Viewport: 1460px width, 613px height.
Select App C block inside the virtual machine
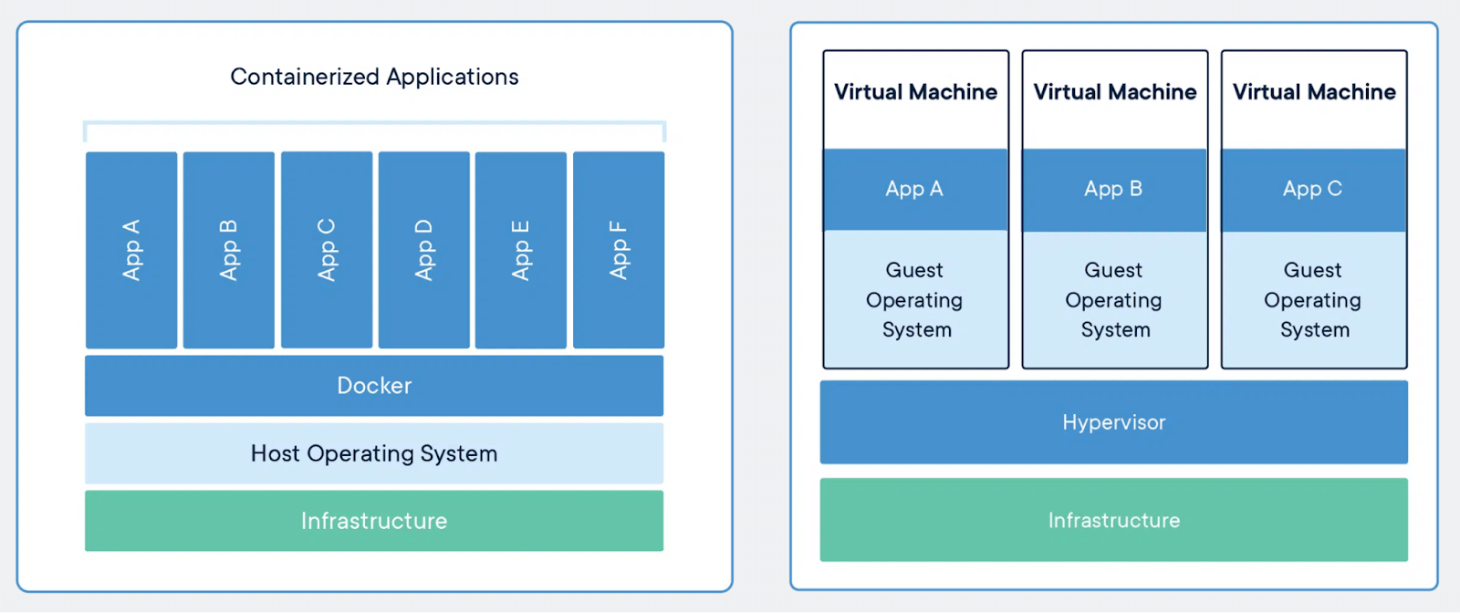[1313, 189]
